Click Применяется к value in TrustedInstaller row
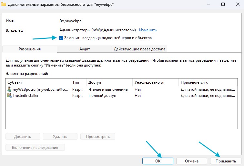Screen dimensions: 244x166 (x=208, y=96)
